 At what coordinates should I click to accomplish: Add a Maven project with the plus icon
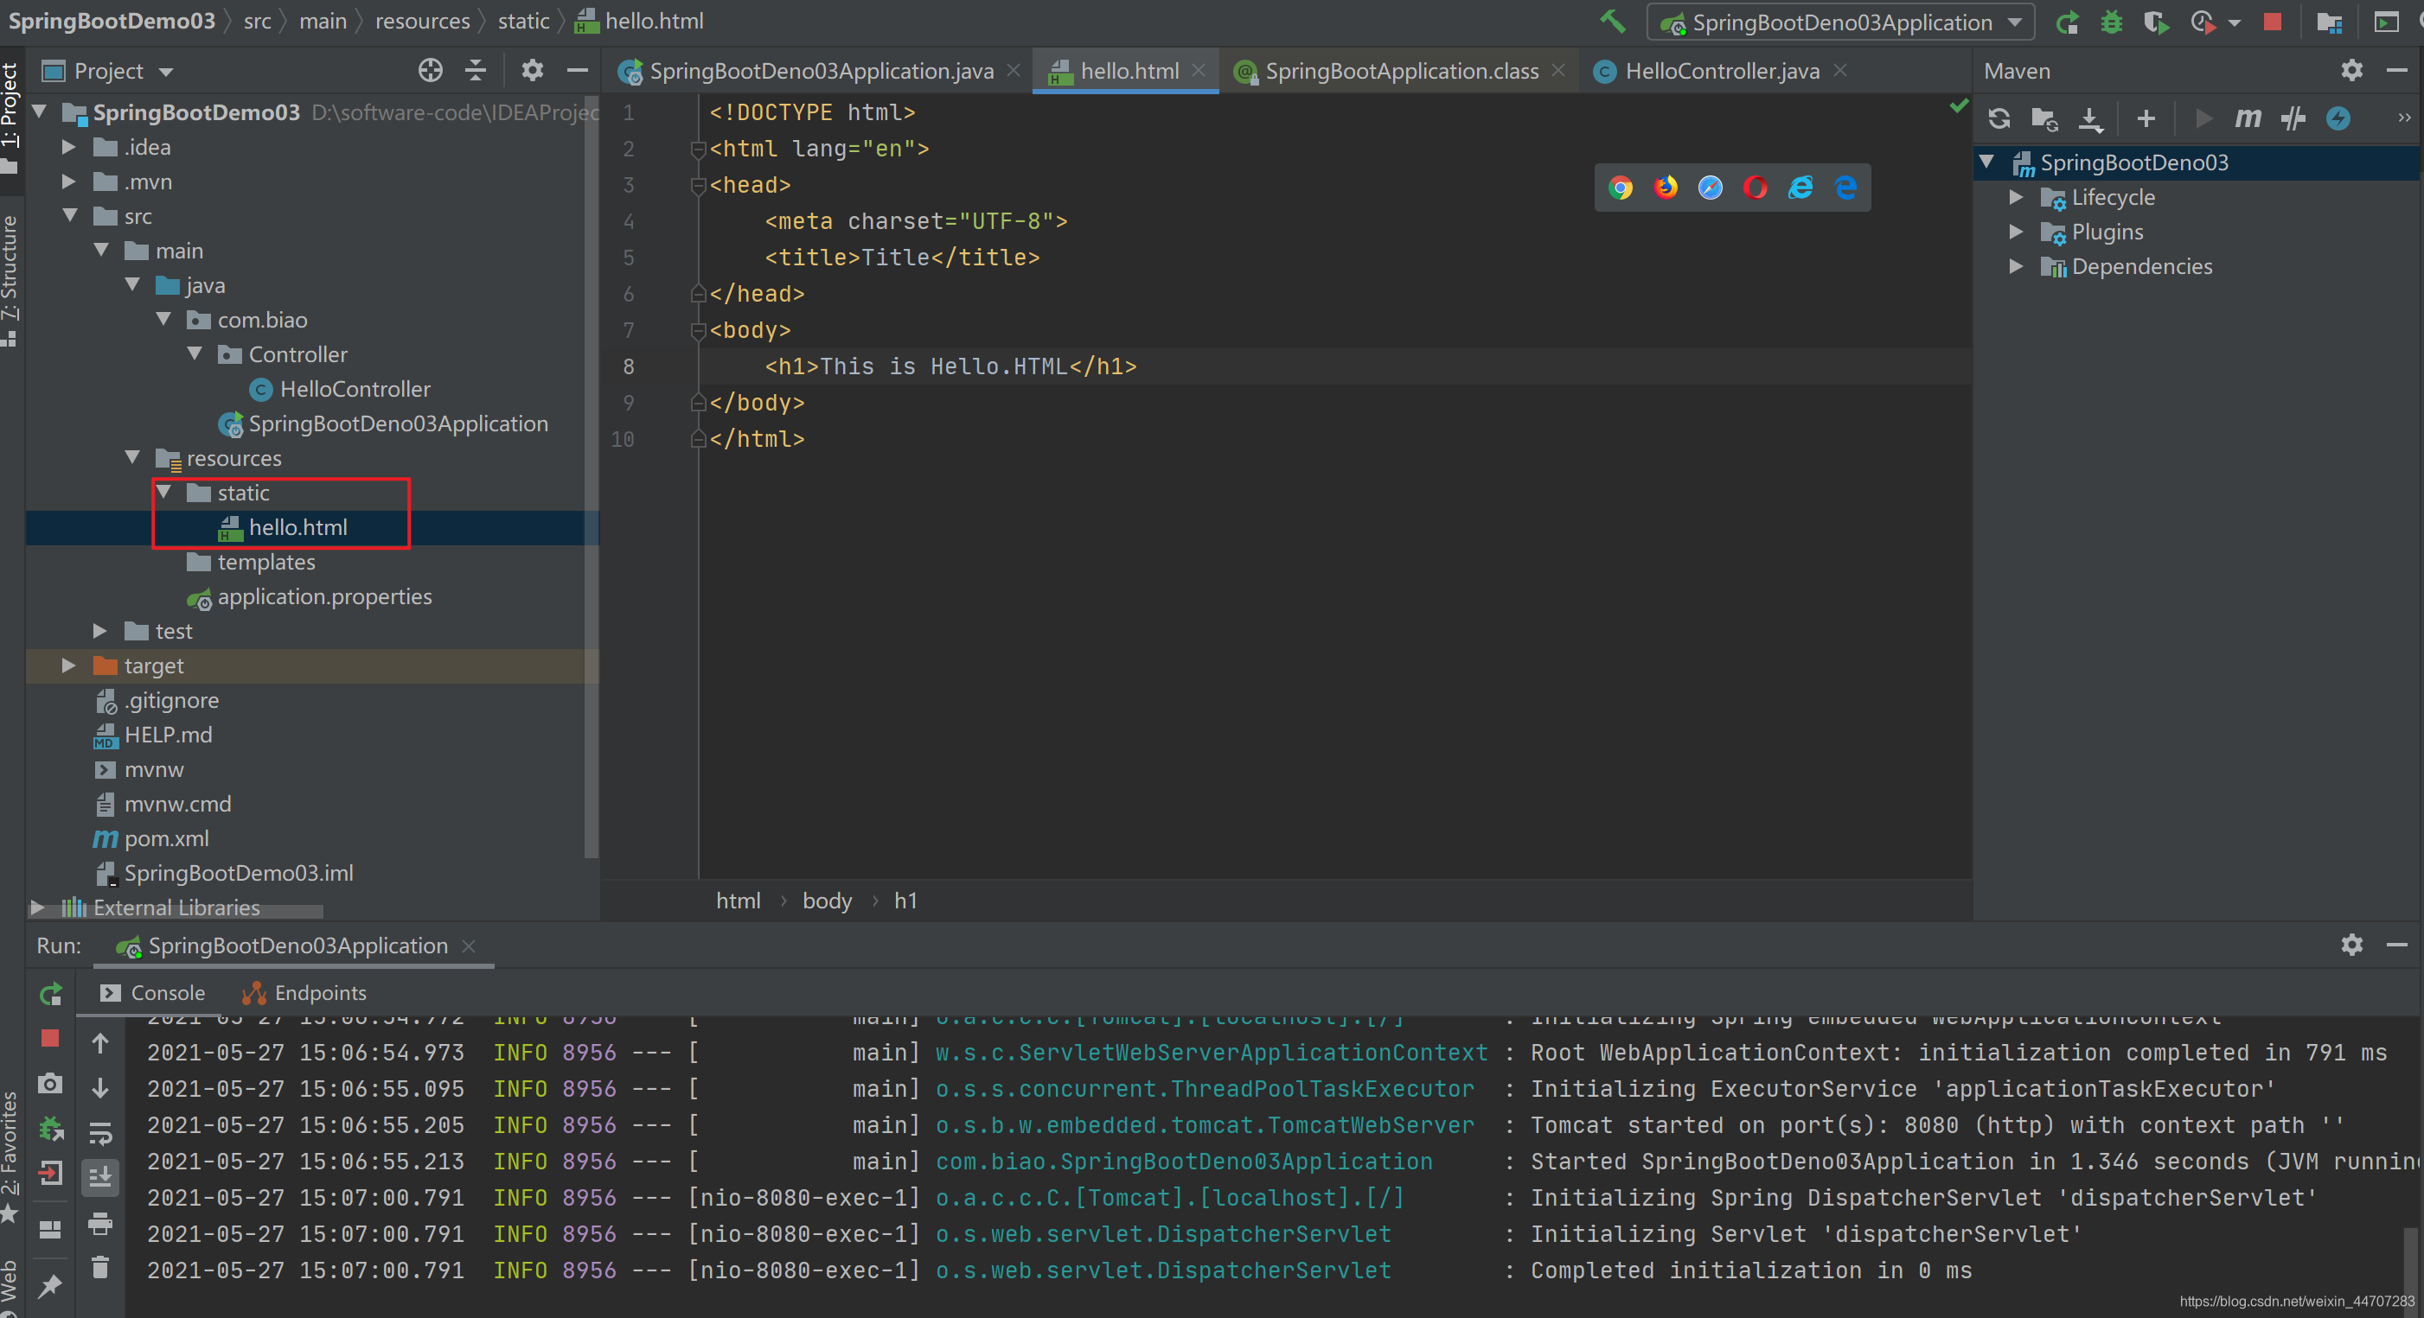2146,118
